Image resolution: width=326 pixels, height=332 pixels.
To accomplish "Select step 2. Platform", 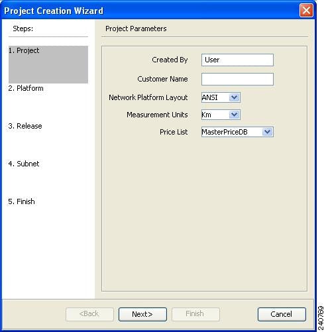I will 26,88.
